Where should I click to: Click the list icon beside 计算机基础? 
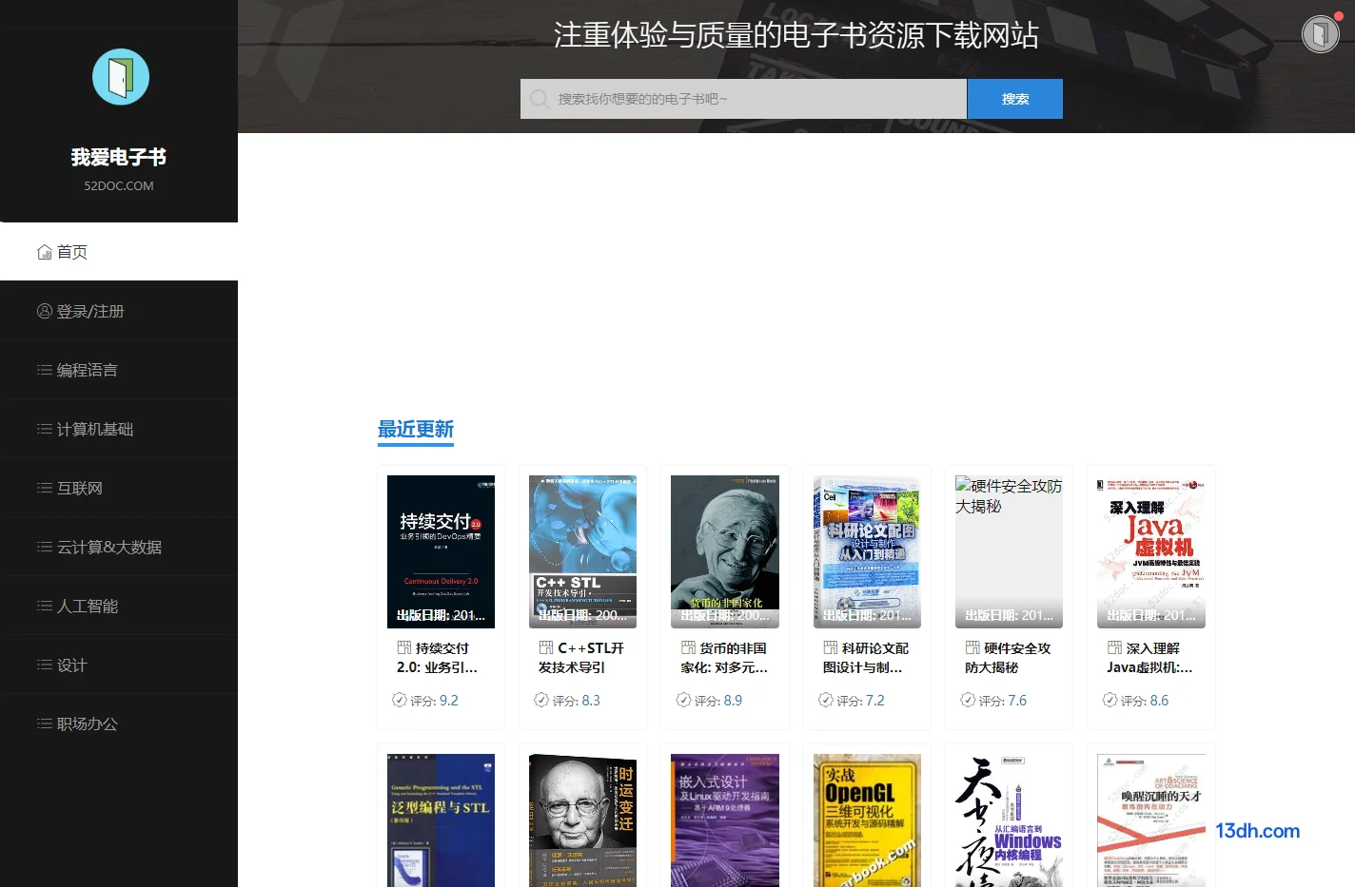(x=45, y=429)
